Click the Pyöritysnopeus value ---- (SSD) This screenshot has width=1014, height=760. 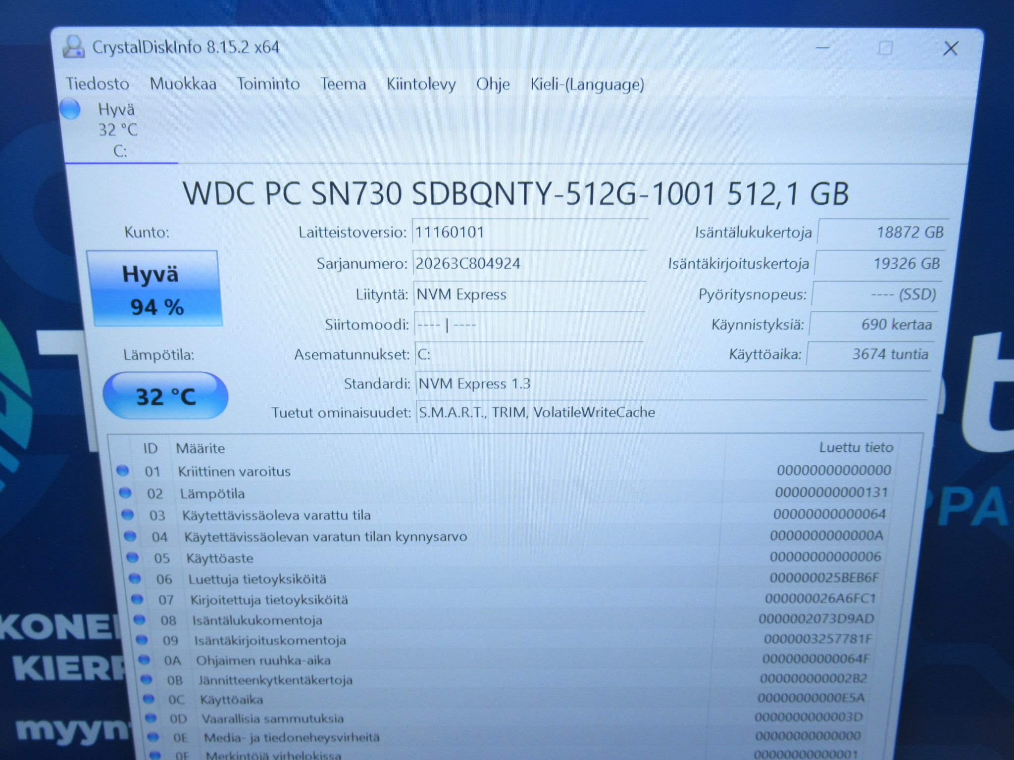point(877,294)
